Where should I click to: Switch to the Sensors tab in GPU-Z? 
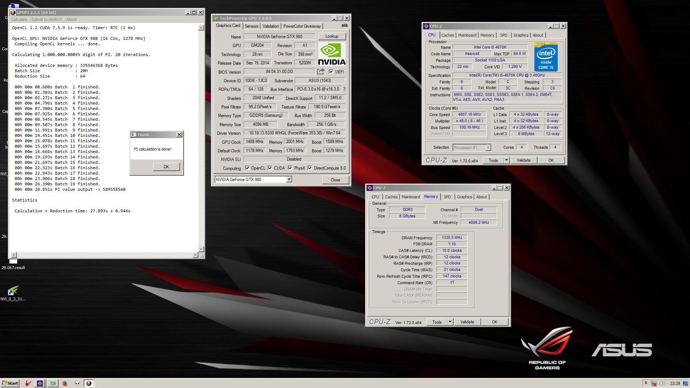tap(251, 26)
